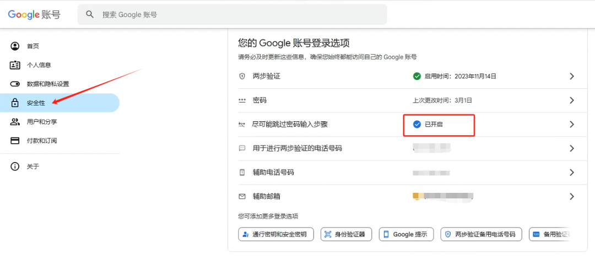Click the 安全性 lock icon
This screenshot has width=595, height=259.
click(15, 102)
